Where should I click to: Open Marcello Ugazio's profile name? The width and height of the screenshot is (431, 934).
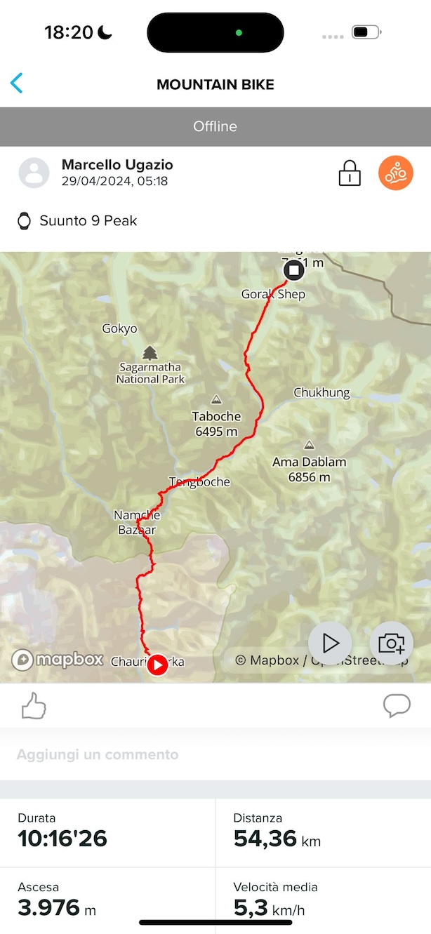click(117, 165)
